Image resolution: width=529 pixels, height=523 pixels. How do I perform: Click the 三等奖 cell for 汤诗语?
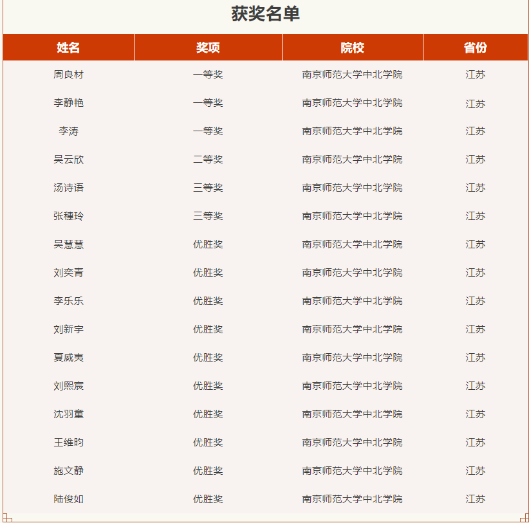[x=207, y=188]
